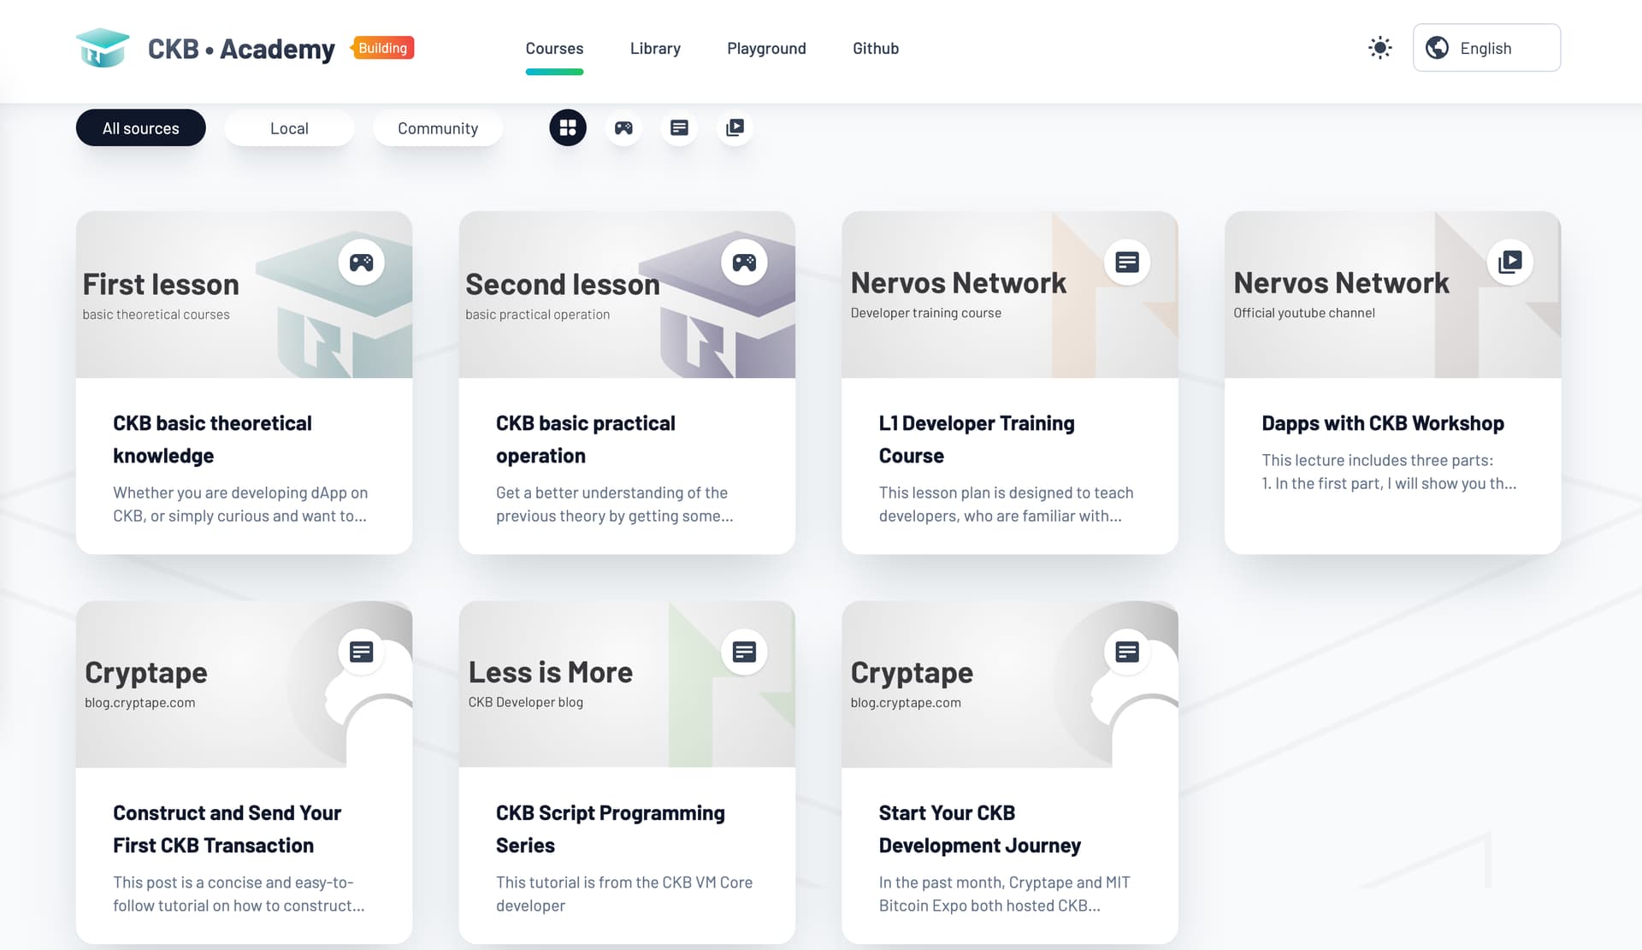
Task: Click the gamepad icon on First lesson card
Action: (361, 263)
